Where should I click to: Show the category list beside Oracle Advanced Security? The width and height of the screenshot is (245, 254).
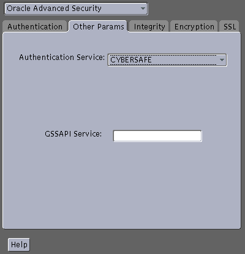pos(143,9)
